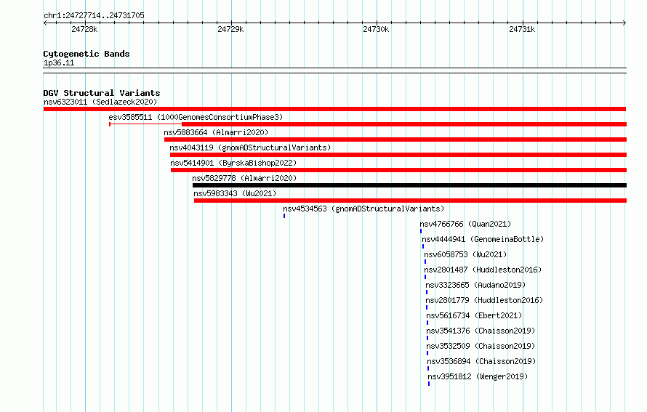Click the 24730k ruler tick label
The width and height of the screenshot is (647, 412).
click(376, 29)
